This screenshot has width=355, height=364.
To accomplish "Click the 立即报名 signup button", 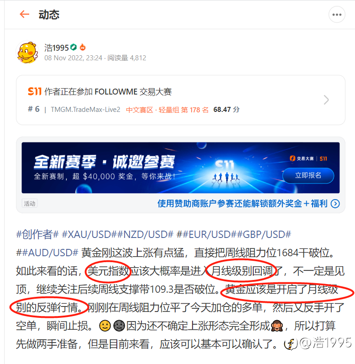I will click(x=308, y=175).
